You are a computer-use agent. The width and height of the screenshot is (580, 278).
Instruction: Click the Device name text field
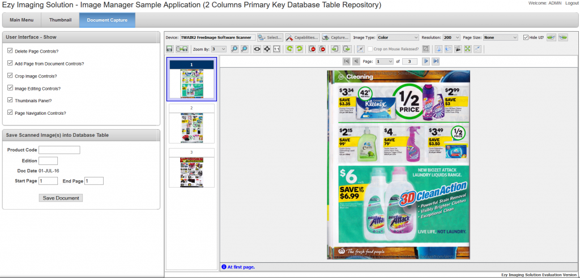217,37
